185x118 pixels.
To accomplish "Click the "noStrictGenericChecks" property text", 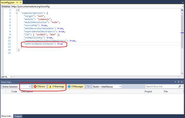I will point(40,44).
